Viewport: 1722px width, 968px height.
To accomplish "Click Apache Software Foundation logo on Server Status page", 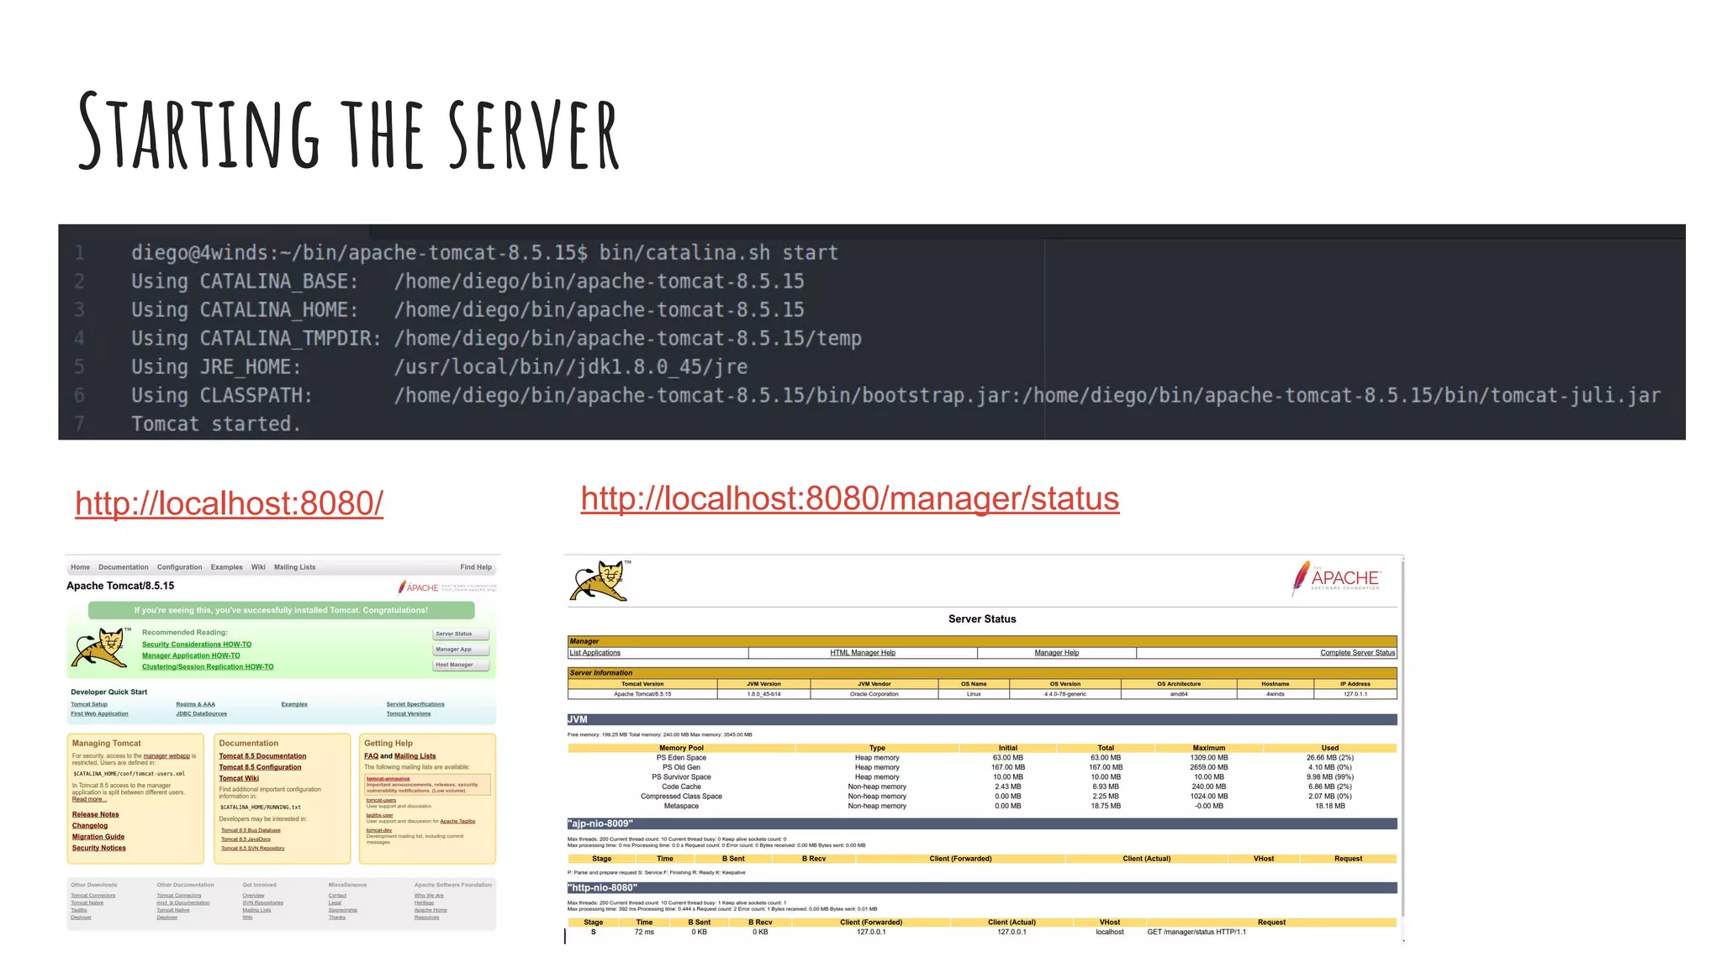I will pos(1335,578).
